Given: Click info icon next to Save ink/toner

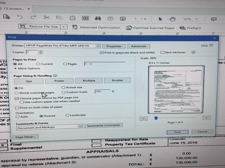Looking at the screenshot, I should click(x=193, y=52).
